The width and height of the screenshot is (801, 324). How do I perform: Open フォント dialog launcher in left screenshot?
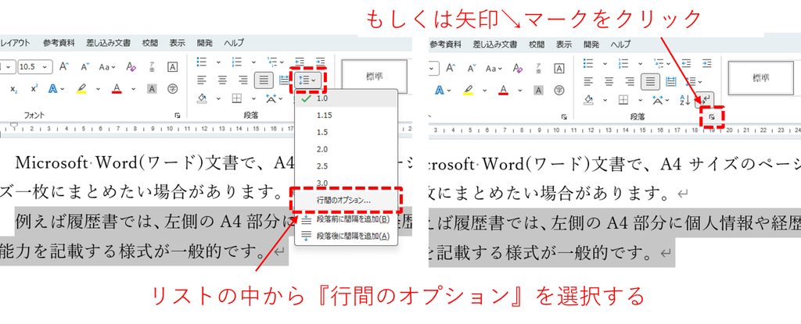coord(178,116)
